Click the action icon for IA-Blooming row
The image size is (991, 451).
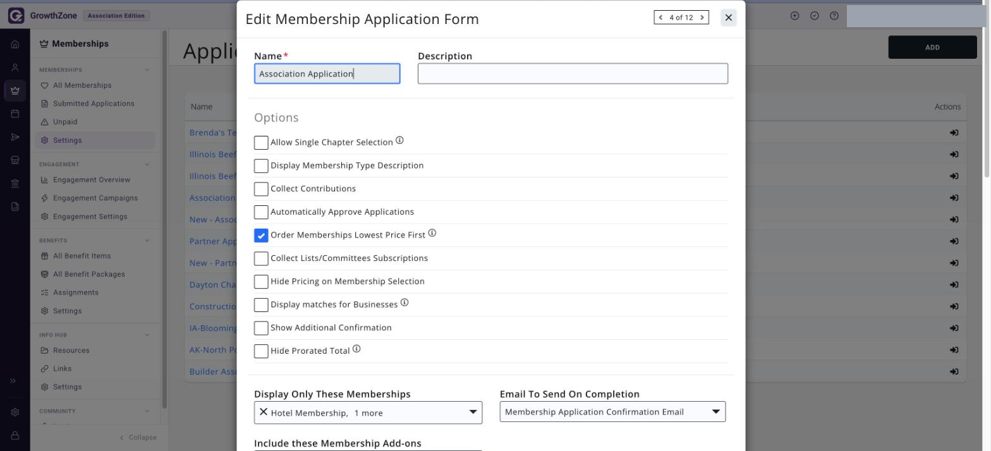pyautogui.click(x=954, y=328)
